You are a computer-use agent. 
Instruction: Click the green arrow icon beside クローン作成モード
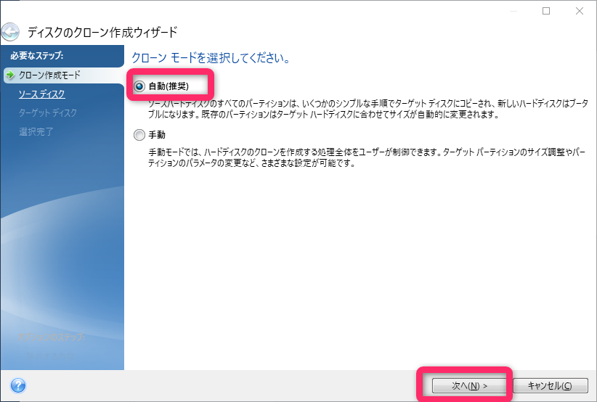point(11,75)
